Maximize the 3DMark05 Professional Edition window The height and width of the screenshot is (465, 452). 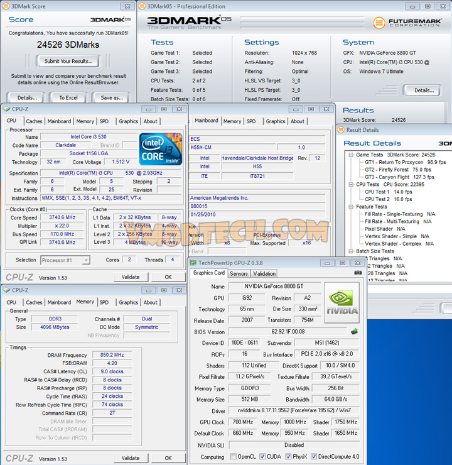pyautogui.click(x=428, y=6)
